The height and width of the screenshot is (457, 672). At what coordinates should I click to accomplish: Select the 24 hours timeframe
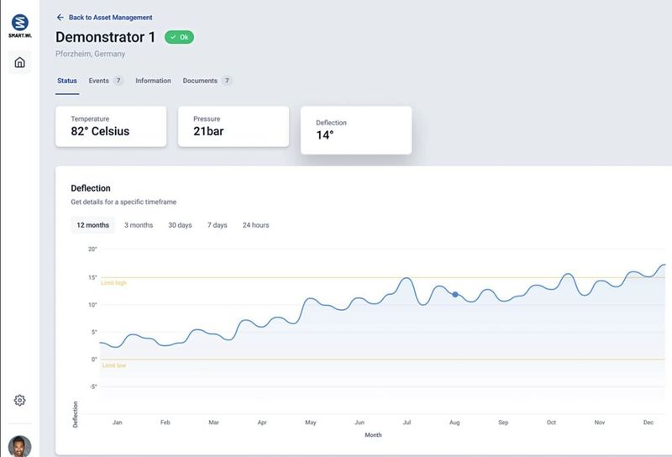click(255, 225)
